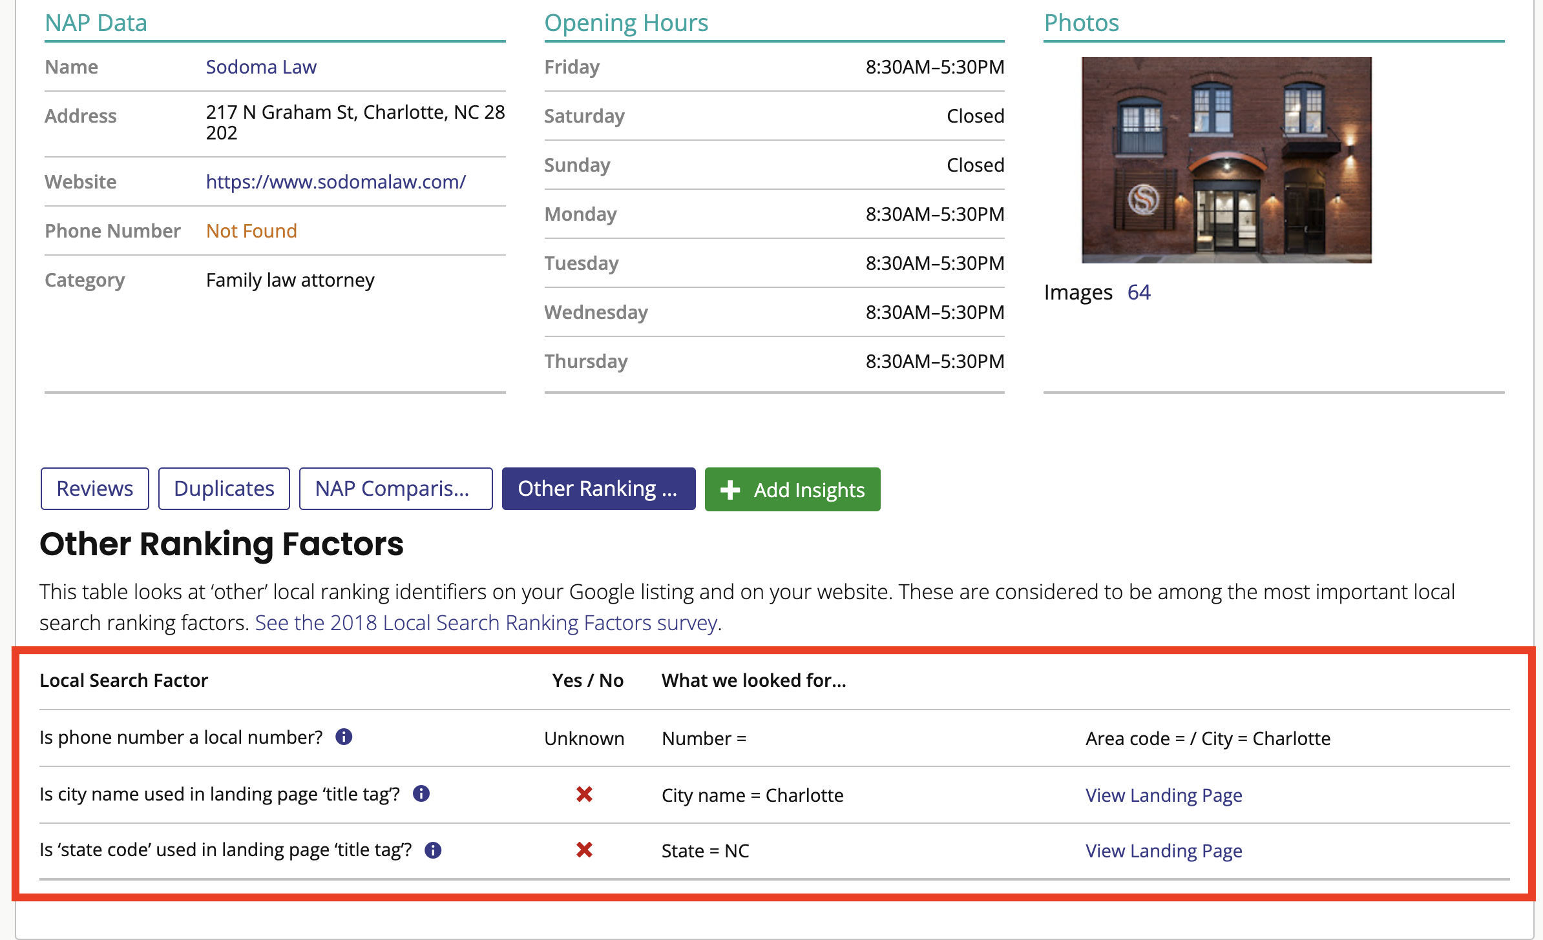Click the Sunday Closed hours value
The height and width of the screenshot is (940, 1543).
976,165
